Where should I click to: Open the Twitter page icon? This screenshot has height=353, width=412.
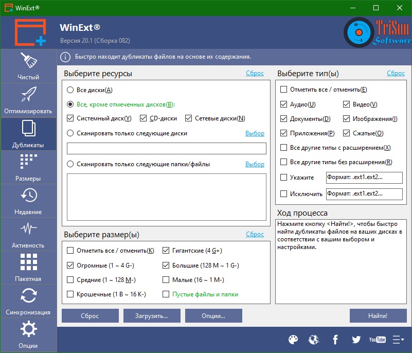pyautogui.click(x=356, y=340)
